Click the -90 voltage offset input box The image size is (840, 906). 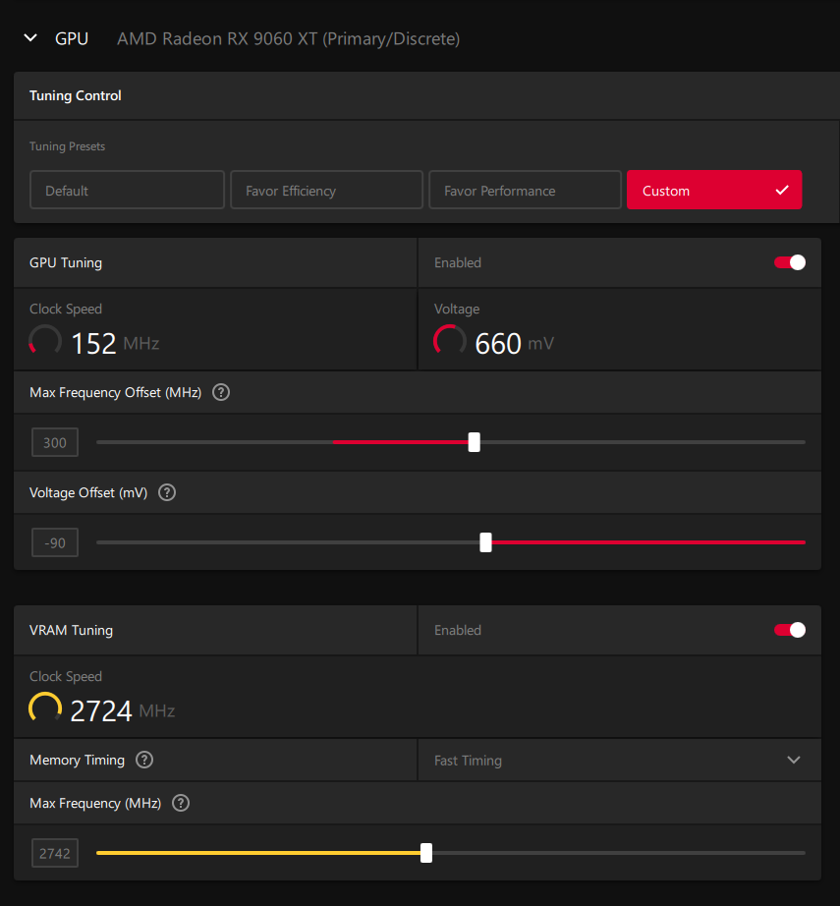[55, 543]
